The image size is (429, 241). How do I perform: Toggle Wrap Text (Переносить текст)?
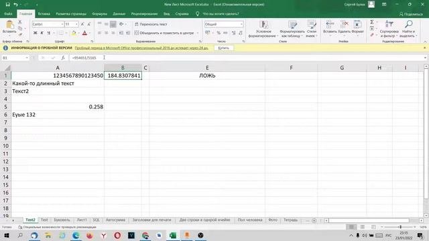151,24
